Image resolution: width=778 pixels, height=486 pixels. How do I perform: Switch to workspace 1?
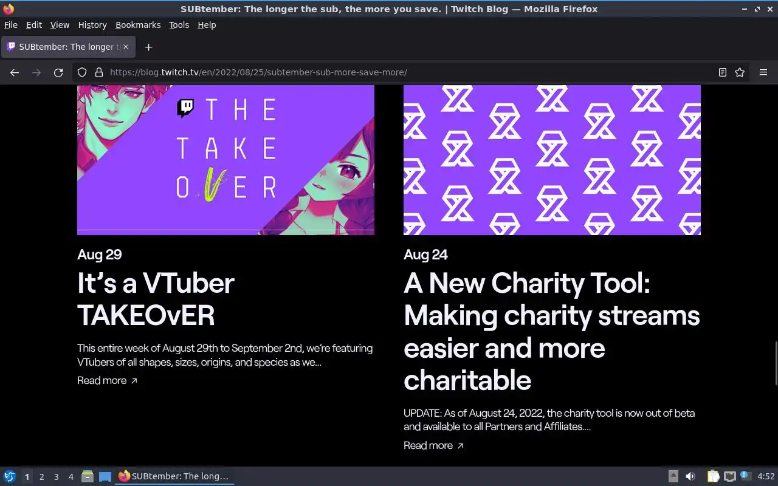[27, 477]
